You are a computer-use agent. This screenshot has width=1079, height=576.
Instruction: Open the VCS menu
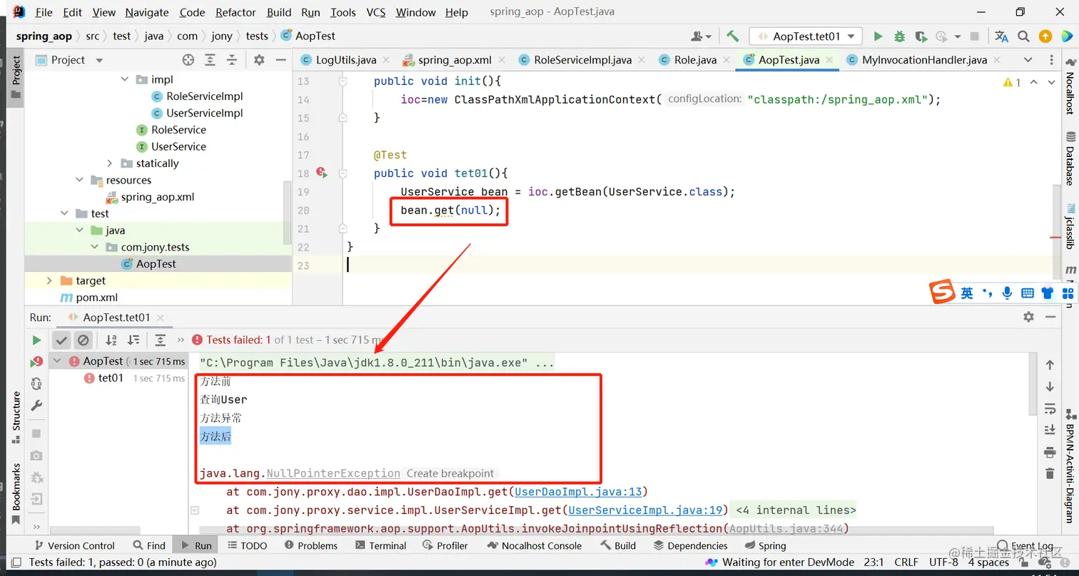(376, 12)
